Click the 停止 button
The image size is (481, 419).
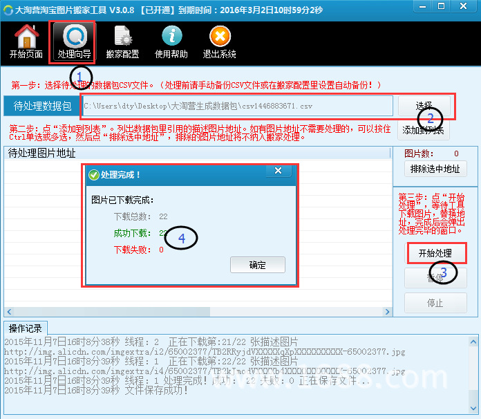[x=435, y=303]
